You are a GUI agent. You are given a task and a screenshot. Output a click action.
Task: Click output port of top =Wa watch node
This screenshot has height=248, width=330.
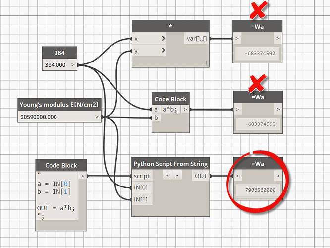coord(278,39)
